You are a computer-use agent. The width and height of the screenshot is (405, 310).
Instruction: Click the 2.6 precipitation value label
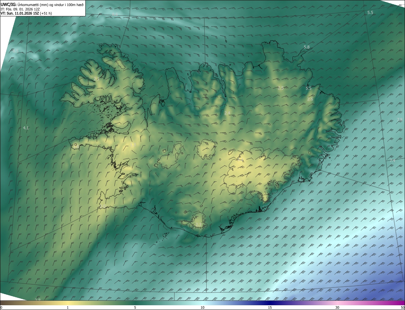[x=310, y=99]
